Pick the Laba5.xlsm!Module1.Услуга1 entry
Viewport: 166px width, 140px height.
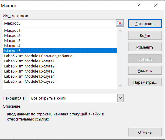(60, 61)
